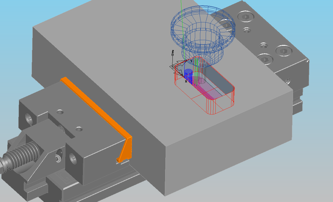Click the "z" axis label
Screen dimensions: 333x202
coord(173,51)
